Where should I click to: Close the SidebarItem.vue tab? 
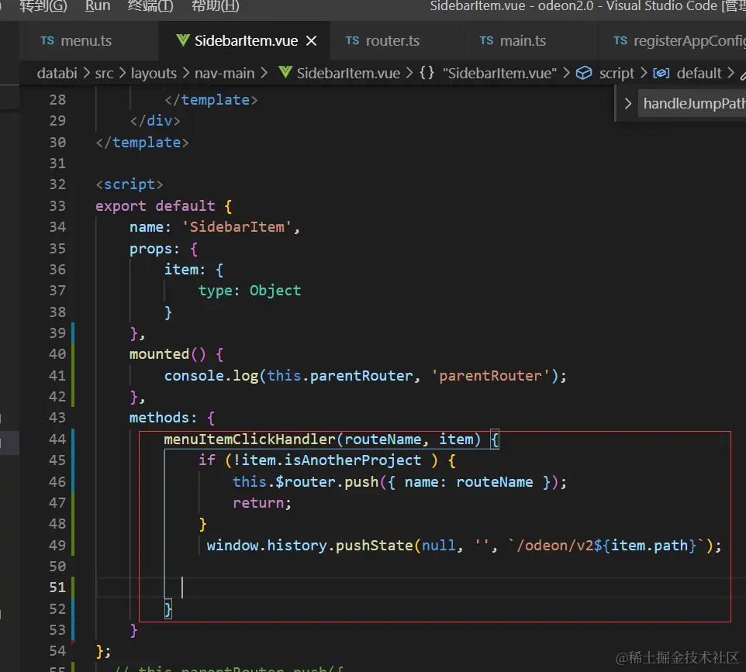click(x=311, y=41)
